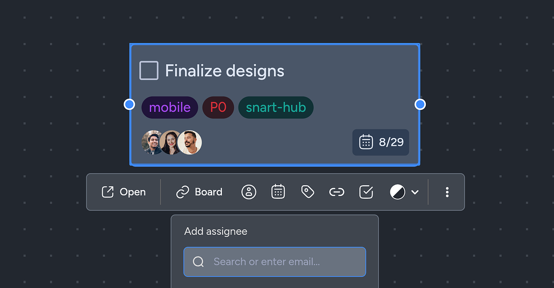Expand the color dropdown chevron
The height and width of the screenshot is (288, 554).
point(415,192)
